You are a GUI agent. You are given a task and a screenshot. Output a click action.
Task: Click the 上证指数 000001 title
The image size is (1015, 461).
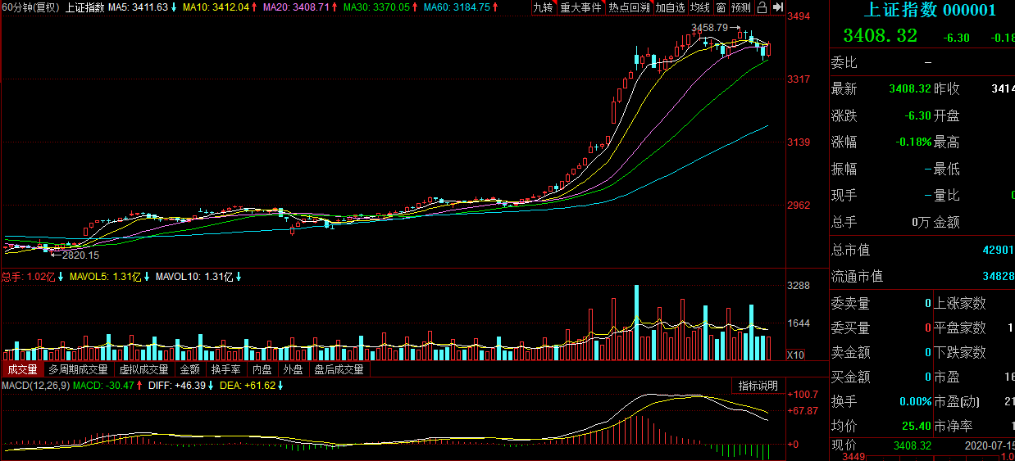[931, 10]
